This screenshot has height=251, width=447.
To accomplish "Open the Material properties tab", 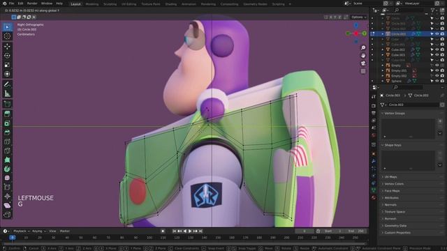I will [x=374, y=197].
